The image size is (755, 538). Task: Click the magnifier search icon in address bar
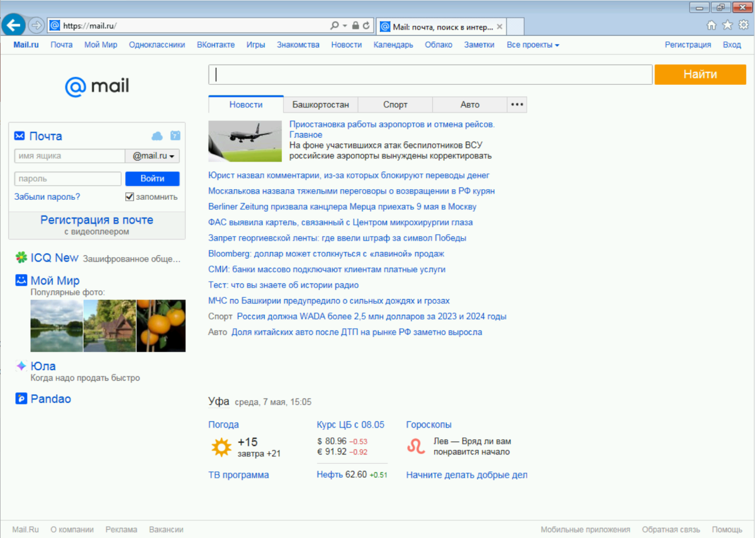point(335,26)
